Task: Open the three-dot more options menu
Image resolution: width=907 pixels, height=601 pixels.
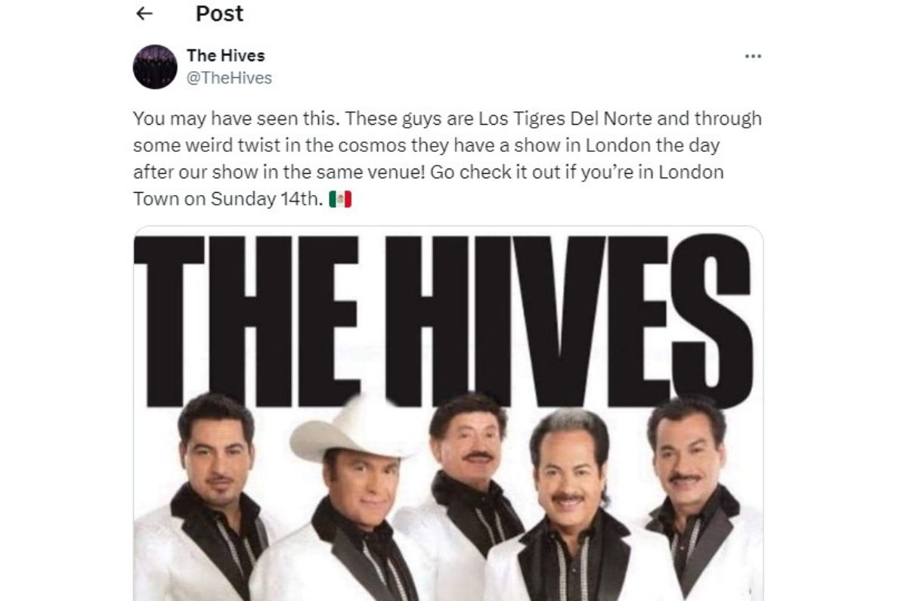Action: 753,56
